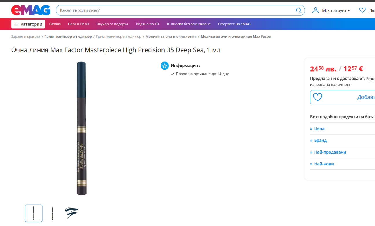
Task: Go to Здраве и красота breadcrumb
Action: [x=26, y=36]
